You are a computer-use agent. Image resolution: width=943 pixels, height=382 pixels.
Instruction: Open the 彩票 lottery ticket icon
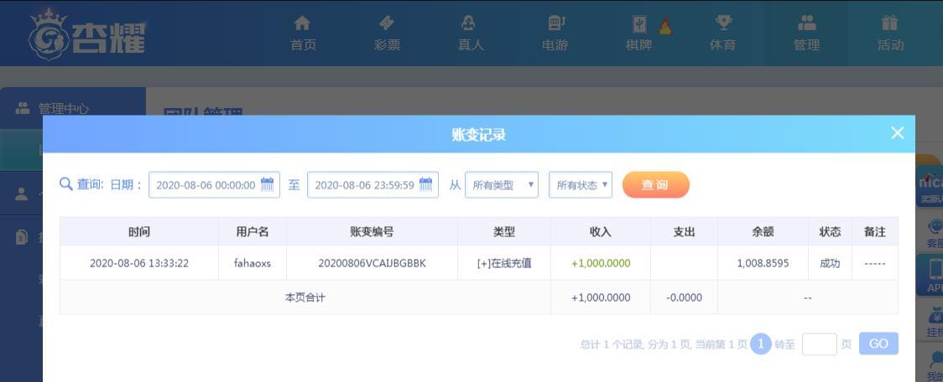coord(387,23)
